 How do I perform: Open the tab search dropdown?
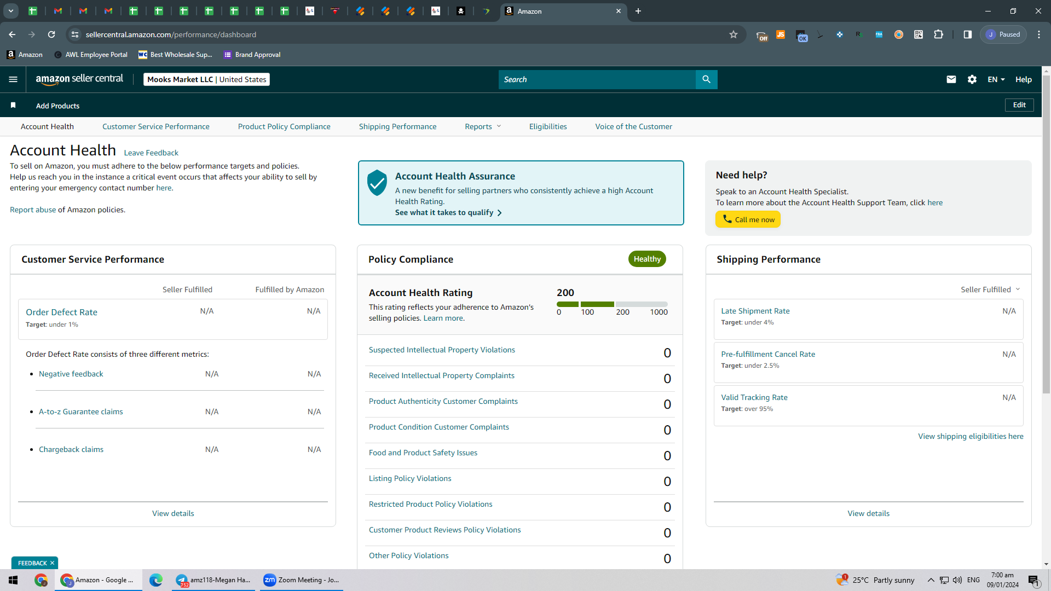pos(10,11)
